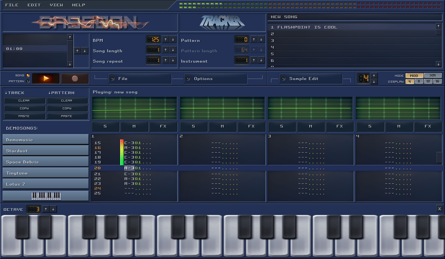The width and height of the screenshot is (445, 259).
Task: Decrease Song repeat value
Action: point(173,60)
